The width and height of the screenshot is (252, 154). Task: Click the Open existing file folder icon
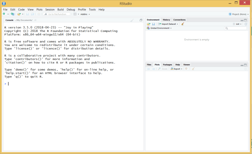pyautogui.click(x=19, y=14)
